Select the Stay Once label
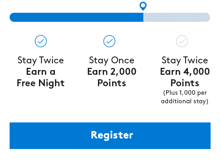Viewport: 221px width, 165px height. 112,60
